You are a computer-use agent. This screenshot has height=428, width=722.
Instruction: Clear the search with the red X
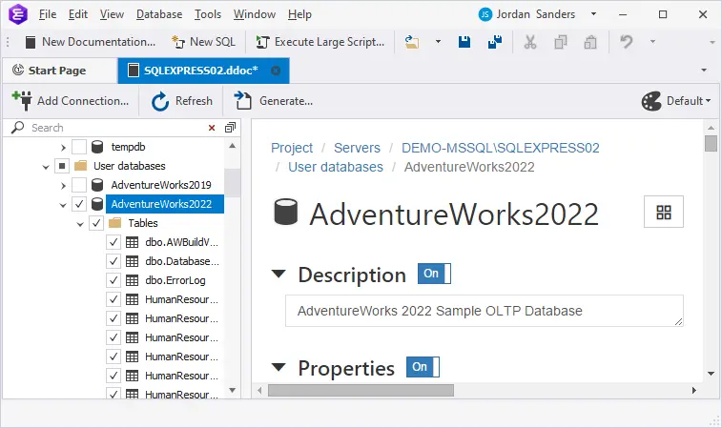click(x=212, y=128)
